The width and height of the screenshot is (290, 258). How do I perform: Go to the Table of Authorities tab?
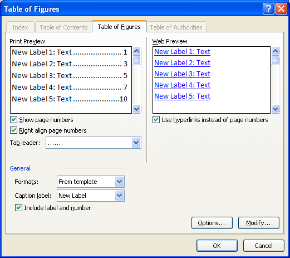pos(176,27)
